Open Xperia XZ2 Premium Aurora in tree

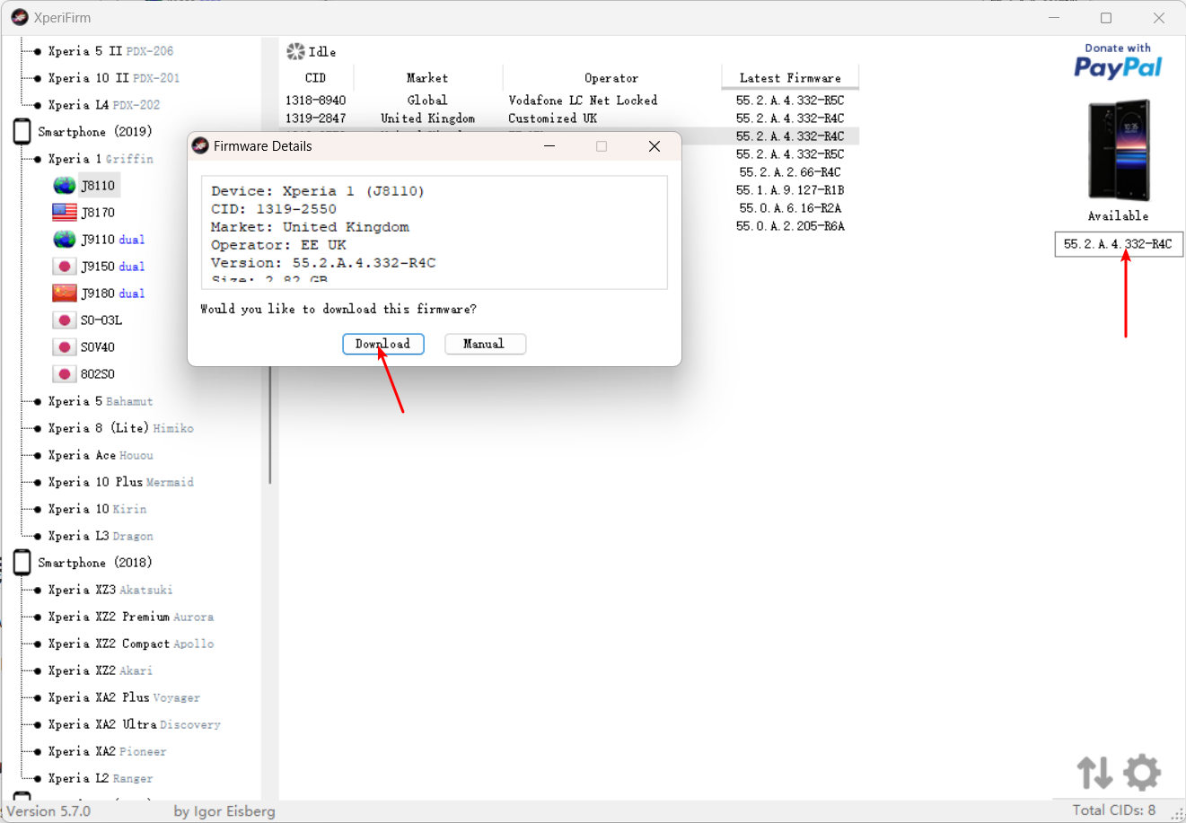coord(131,617)
